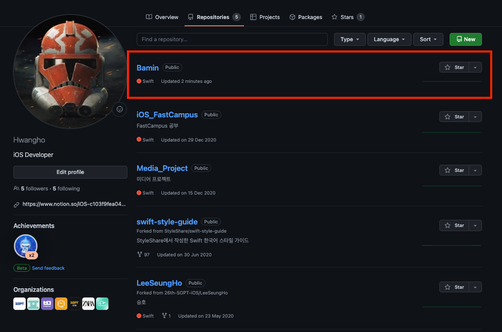502x332 pixels.
Task: Open the ZARA organization icon
Action: (88, 304)
